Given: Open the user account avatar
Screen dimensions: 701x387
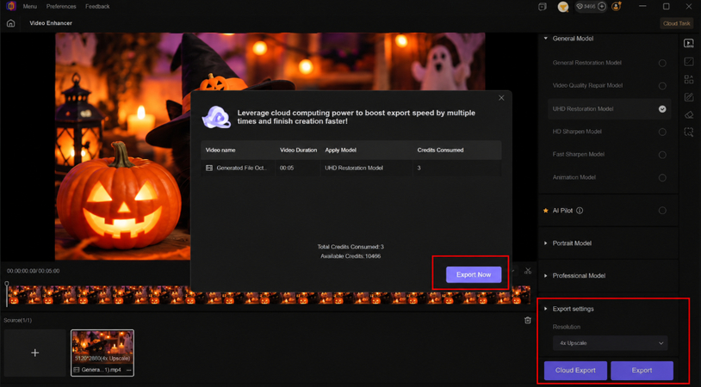Looking at the screenshot, I should [617, 6].
